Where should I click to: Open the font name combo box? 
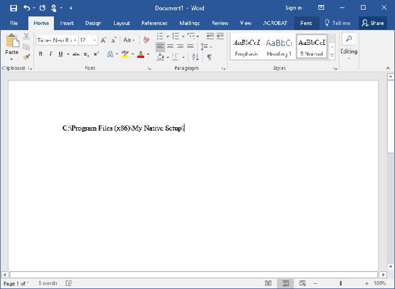[57, 40]
